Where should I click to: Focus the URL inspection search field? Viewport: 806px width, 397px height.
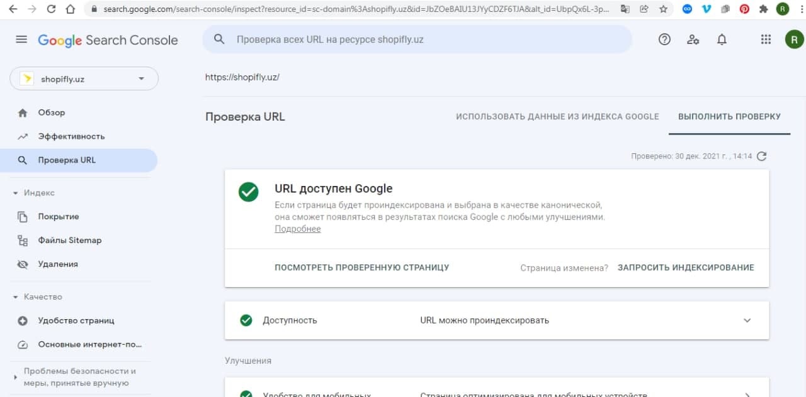pyautogui.click(x=416, y=40)
